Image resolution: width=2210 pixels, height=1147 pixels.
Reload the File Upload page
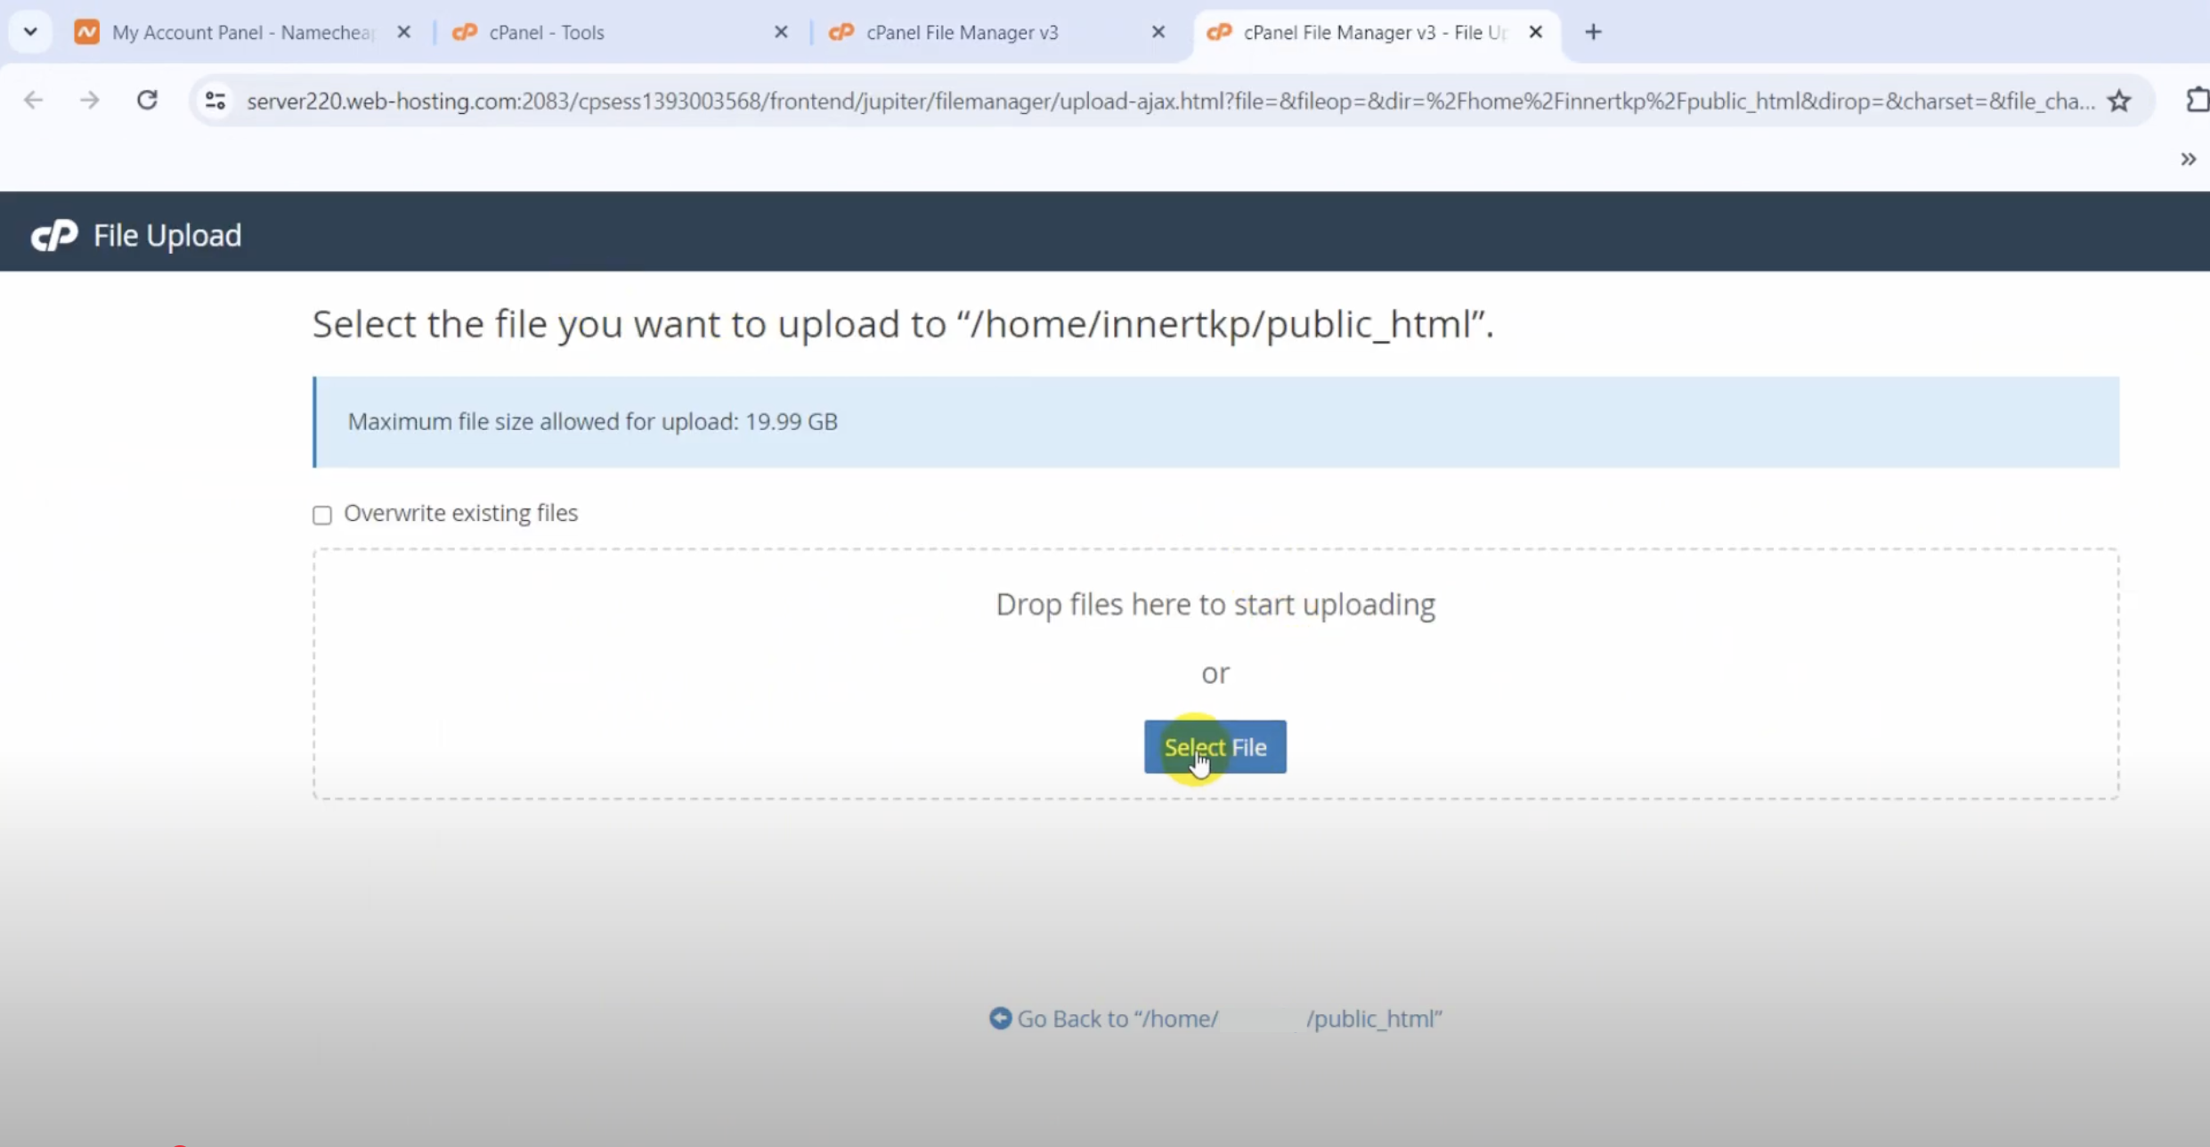click(x=147, y=100)
